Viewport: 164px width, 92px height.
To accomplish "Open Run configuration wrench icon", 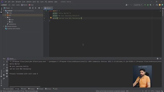I will tap(4, 65).
